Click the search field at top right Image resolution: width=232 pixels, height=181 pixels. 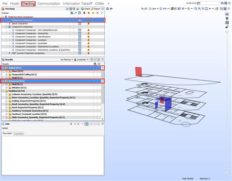[210, 3]
